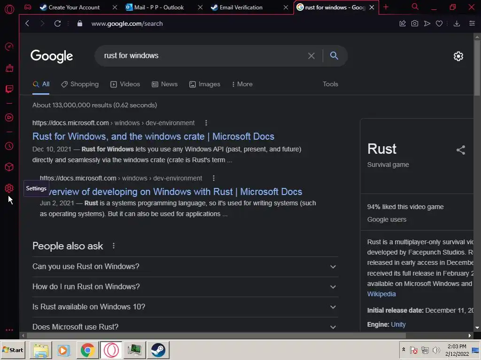
Task: Open options for first docs.microsoft.com result
Action: tap(206, 123)
